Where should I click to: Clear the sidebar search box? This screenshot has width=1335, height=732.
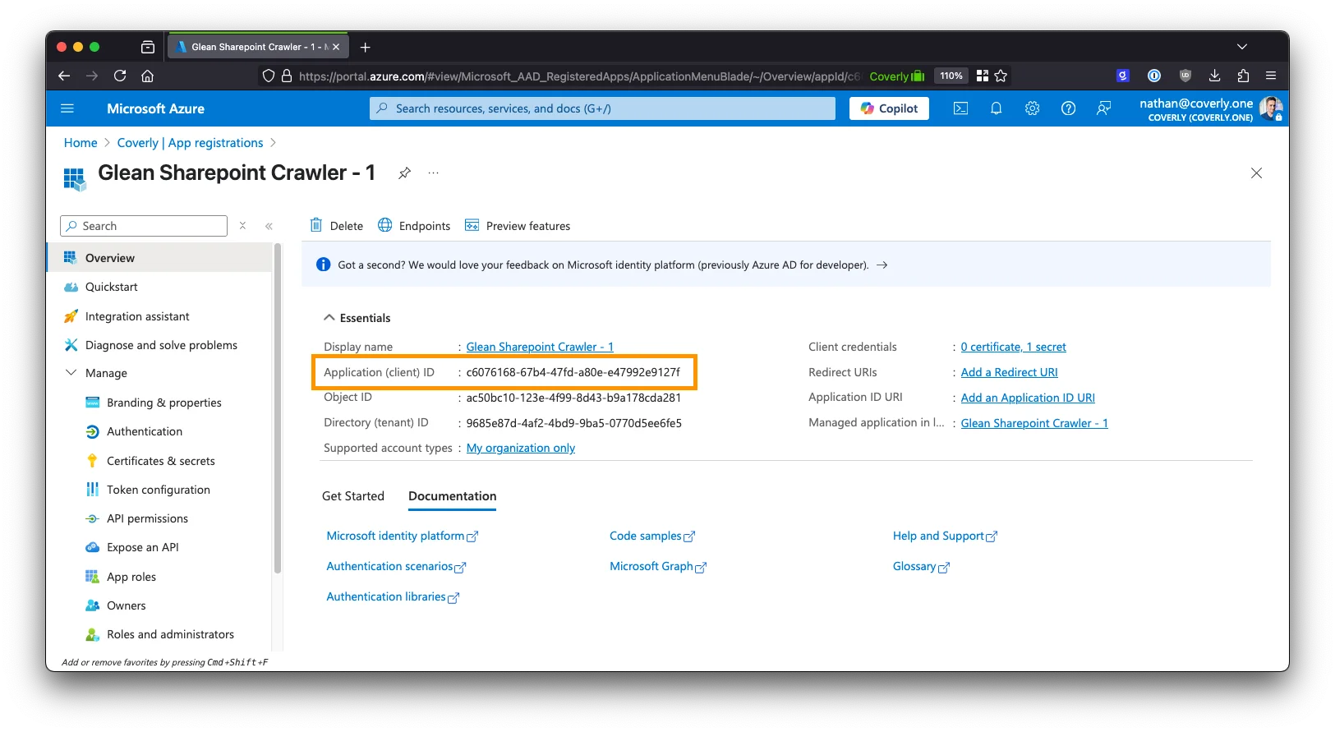click(x=242, y=226)
